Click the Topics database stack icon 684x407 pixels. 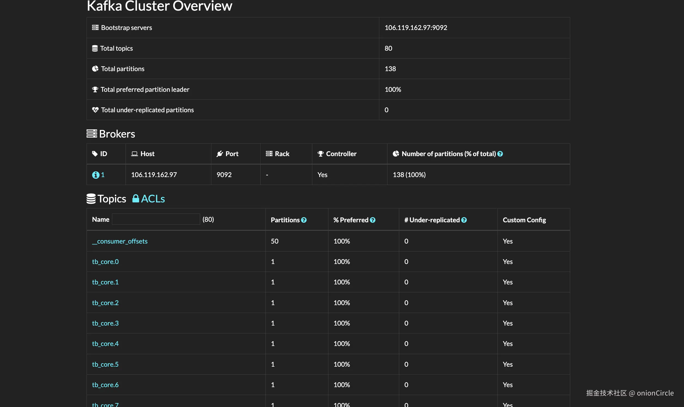pos(91,199)
